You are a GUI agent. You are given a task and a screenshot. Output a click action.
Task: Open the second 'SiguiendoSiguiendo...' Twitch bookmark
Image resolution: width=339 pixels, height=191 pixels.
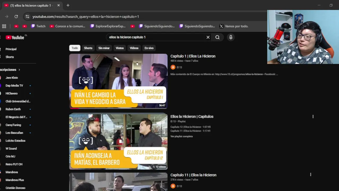(197, 26)
